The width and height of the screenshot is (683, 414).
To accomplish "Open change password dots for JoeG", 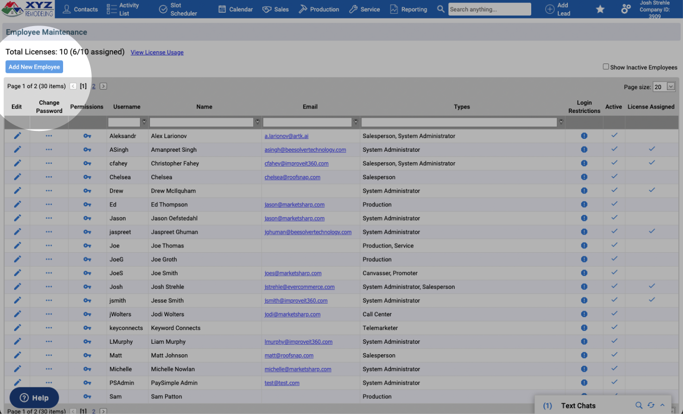I will pyautogui.click(x=49, y=259).
